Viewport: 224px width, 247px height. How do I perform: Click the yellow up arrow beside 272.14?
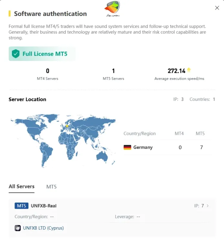(x=189, y=70)
